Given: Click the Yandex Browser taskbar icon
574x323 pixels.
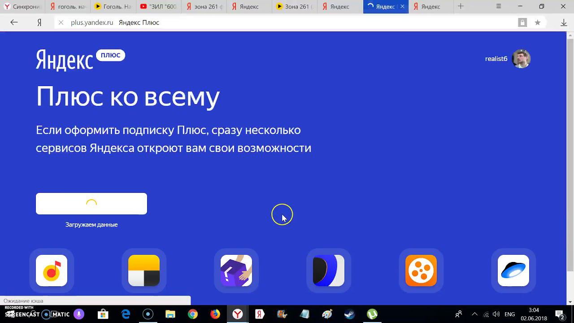Looking at the screenshot, I should pos(238,314).
